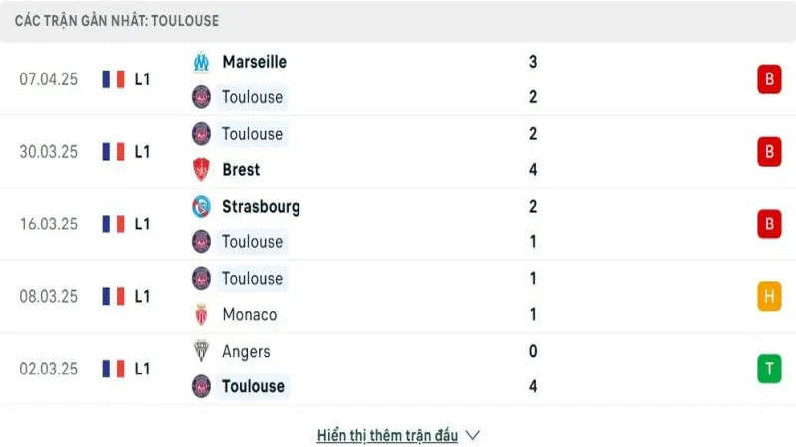Select the Monaco team name
796x447 pixels.
(x=250, y=314)
